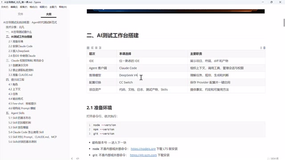Align table column center icon

tap(96, 48)
